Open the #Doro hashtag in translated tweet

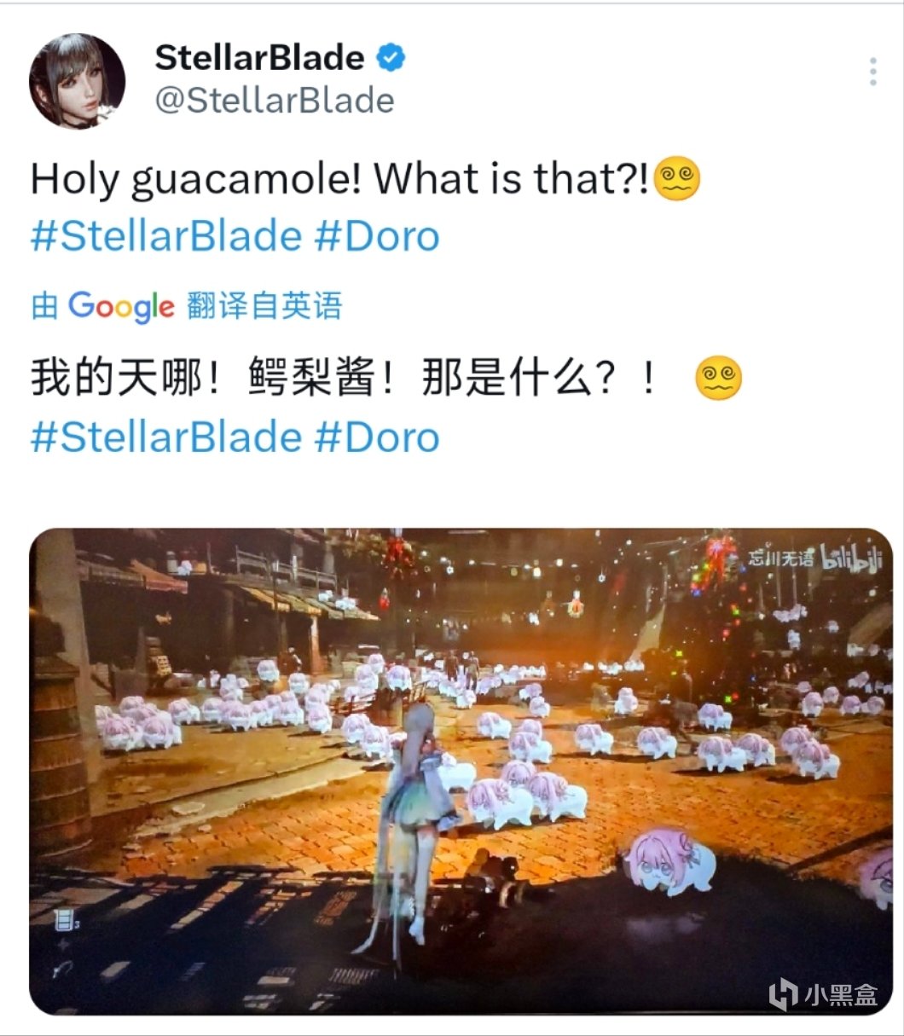pos(377,437)
